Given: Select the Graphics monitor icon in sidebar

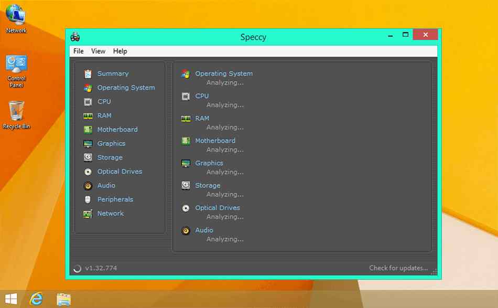Looking at the screenshot, I should pos(88,144).
